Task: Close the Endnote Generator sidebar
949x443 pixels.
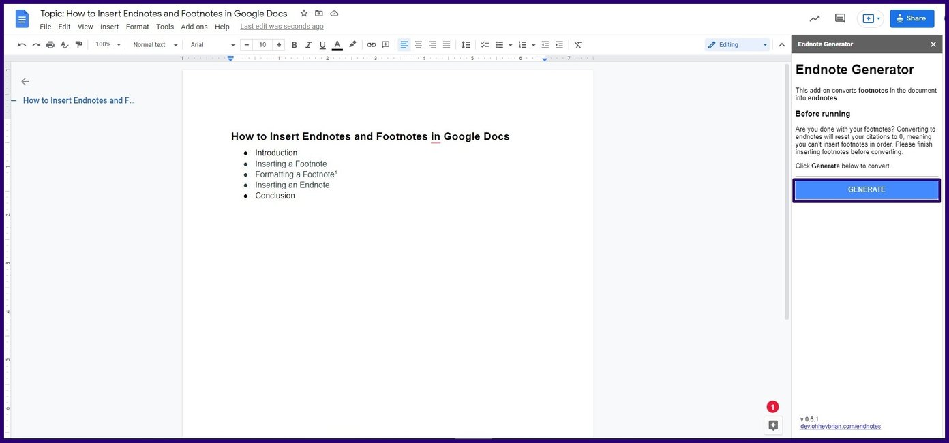Action: point(933,44)
